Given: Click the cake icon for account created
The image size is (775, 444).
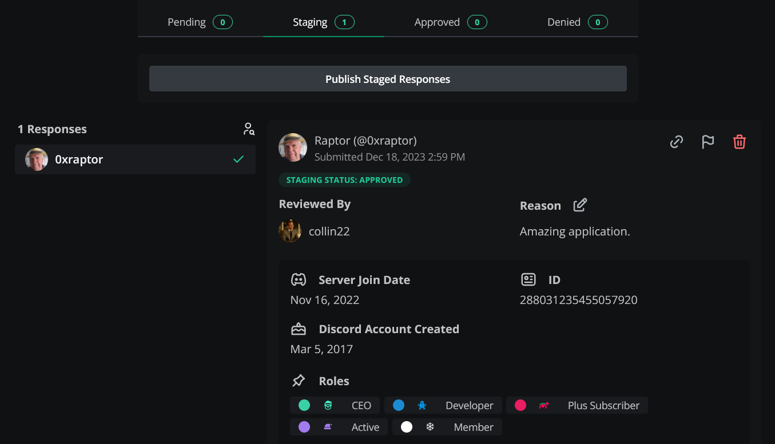Looking at the screenshot, I should point(299,329).
